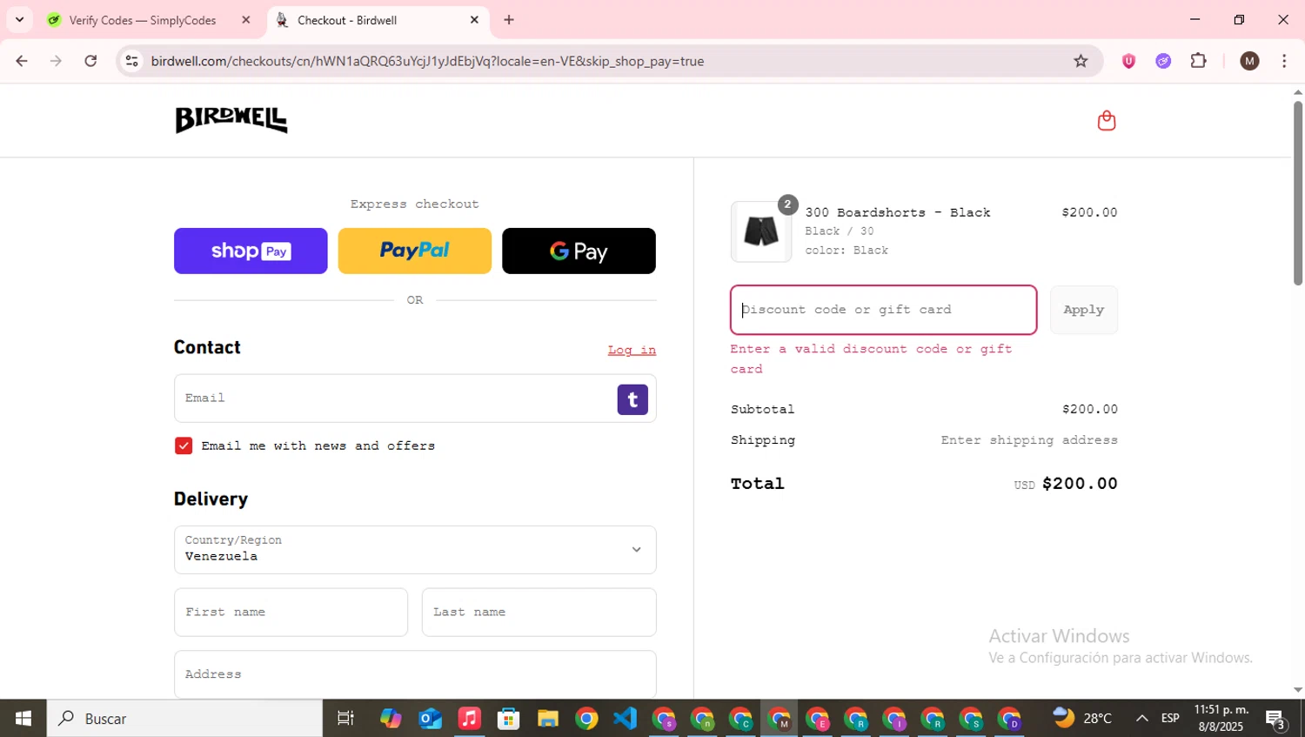Open Task View on the taskbar
The image size is (1305, 737).
(345, 719)
